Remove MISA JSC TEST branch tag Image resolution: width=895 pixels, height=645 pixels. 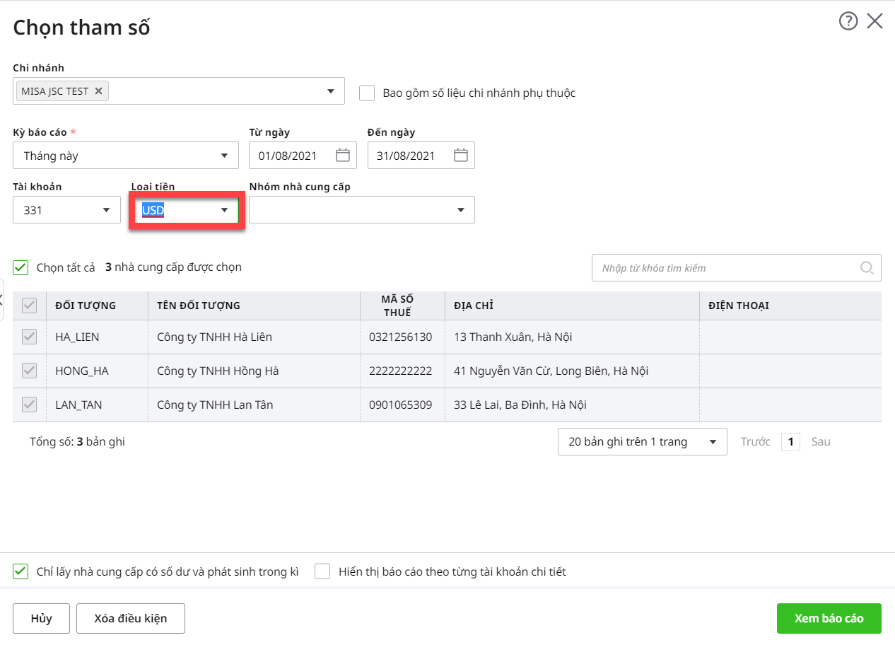pos(98,91)
